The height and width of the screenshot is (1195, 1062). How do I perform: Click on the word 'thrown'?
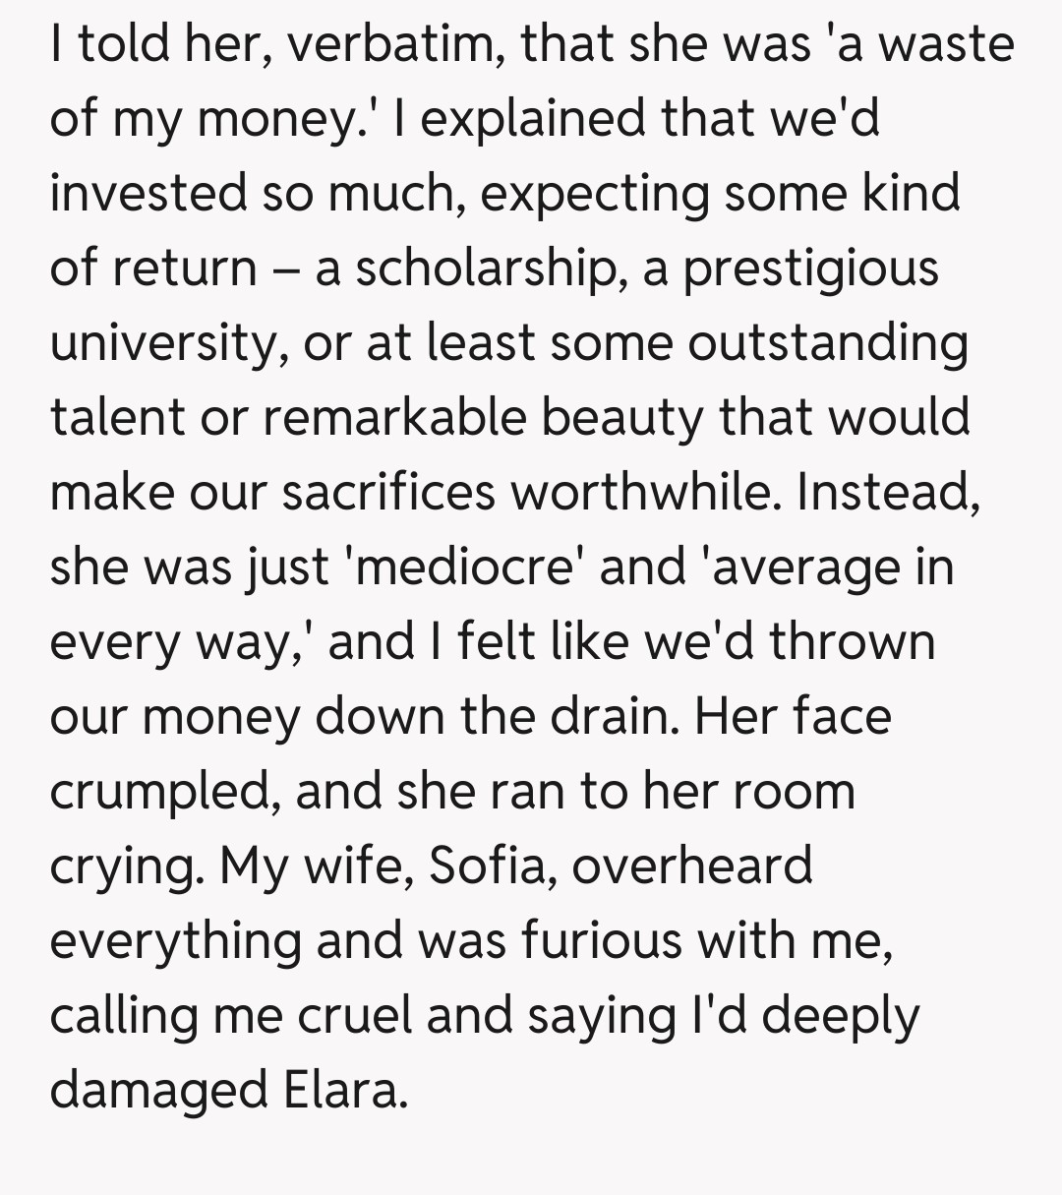pyautogui.click(x=853, y=641)
